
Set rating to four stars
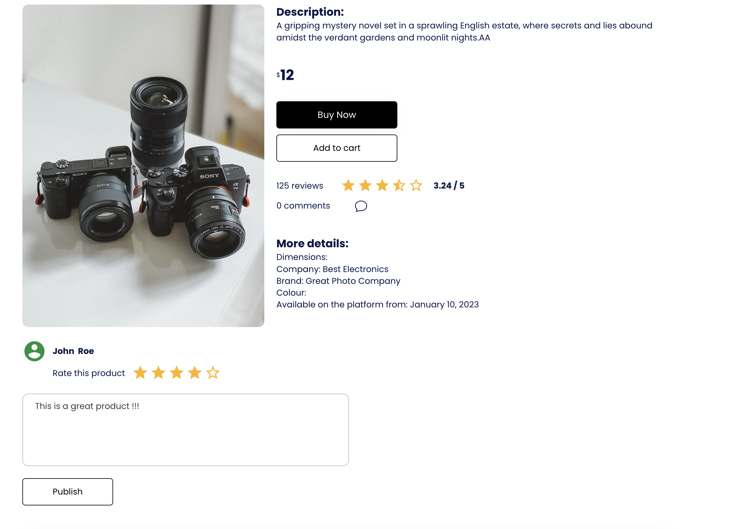coord(195,373)
